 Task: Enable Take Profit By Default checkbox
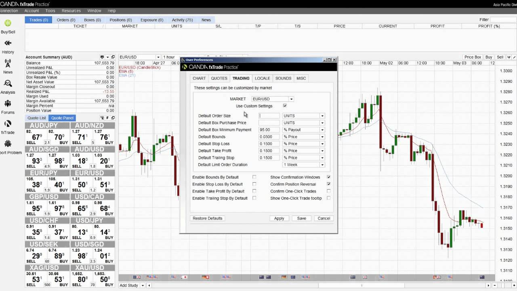pos(254,191)
